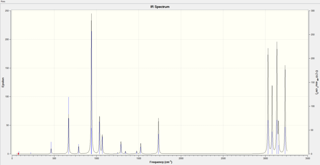Click the Frequency (cm-1) axis label
The width and height of the screenshot is (320, 165).
pos(161,162)
